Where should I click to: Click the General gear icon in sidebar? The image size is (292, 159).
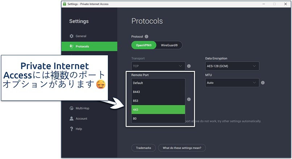click(x=71, y=36)
